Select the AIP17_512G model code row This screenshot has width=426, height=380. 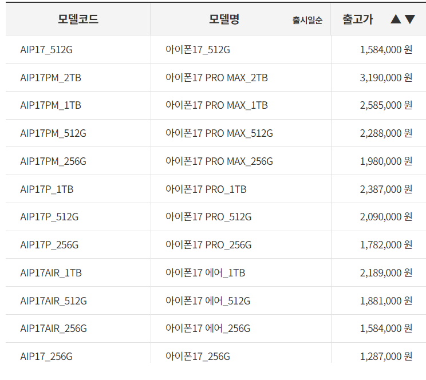coord(46,50)
